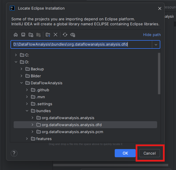Refresh the file tree icon
This screenshot has width=176, height=170.
[65, 35]
